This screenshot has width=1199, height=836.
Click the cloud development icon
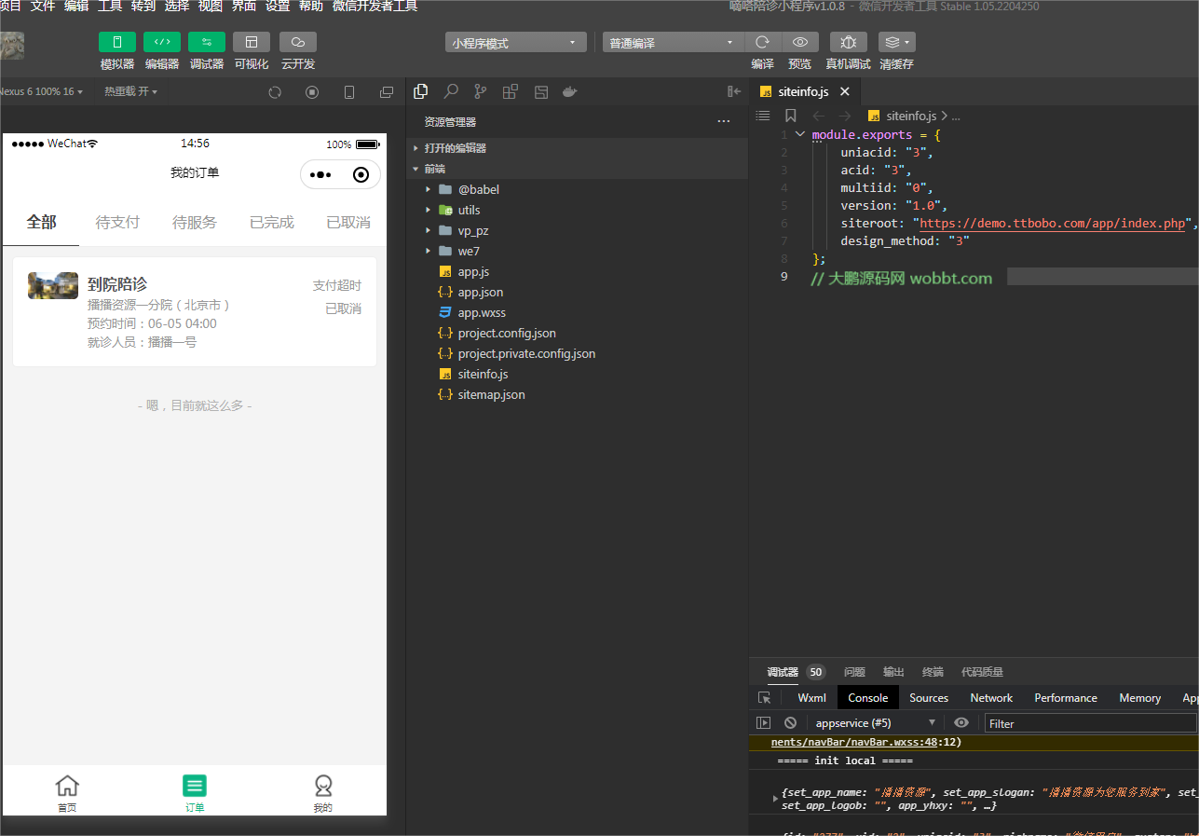tap(298, 42)
